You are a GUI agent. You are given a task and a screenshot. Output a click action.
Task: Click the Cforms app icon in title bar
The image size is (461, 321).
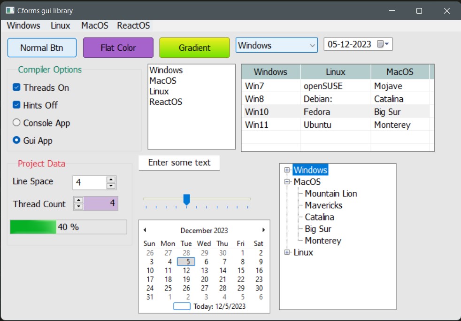pos(10,11)
